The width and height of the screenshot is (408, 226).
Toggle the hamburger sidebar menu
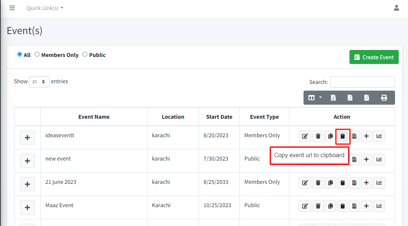point(12,8)
